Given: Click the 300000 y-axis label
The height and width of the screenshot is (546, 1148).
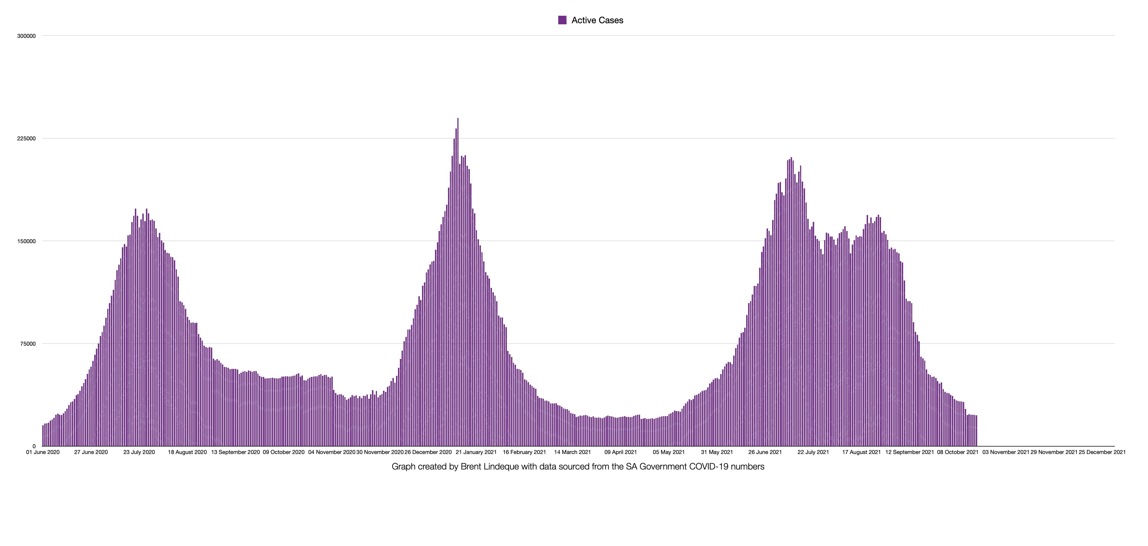Looking at the screenshot, I should coord(26,36).
